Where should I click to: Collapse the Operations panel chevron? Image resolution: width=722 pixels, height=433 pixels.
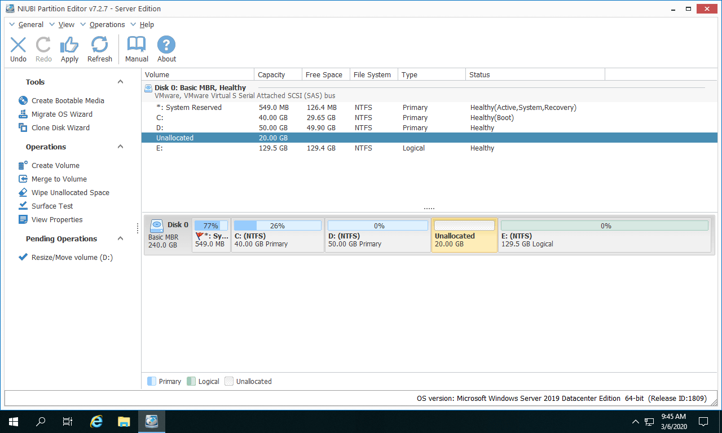click(120, 147)
